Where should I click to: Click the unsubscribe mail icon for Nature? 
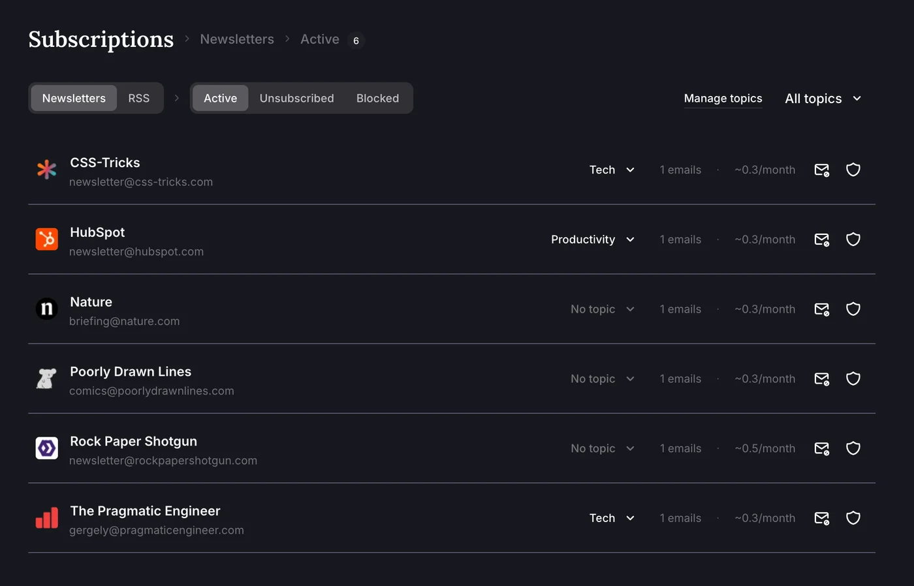tap(822, 309)
